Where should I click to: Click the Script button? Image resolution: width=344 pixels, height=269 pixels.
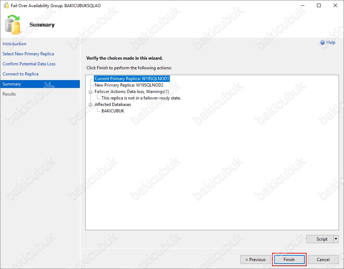tap(320, 239)
